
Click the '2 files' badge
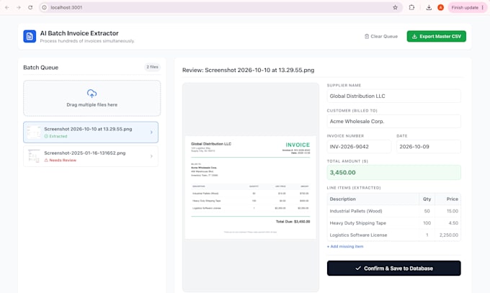(x=152, y=67)
